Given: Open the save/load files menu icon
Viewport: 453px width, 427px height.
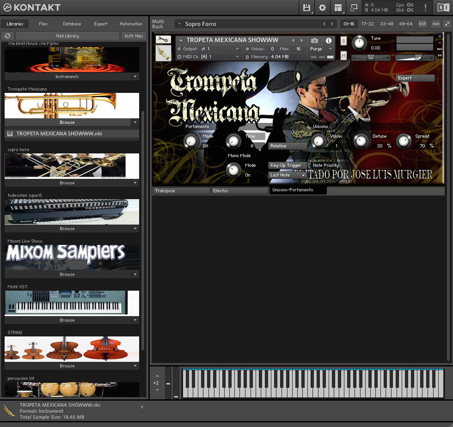Looking at the screenshot, I should (306, 7).
